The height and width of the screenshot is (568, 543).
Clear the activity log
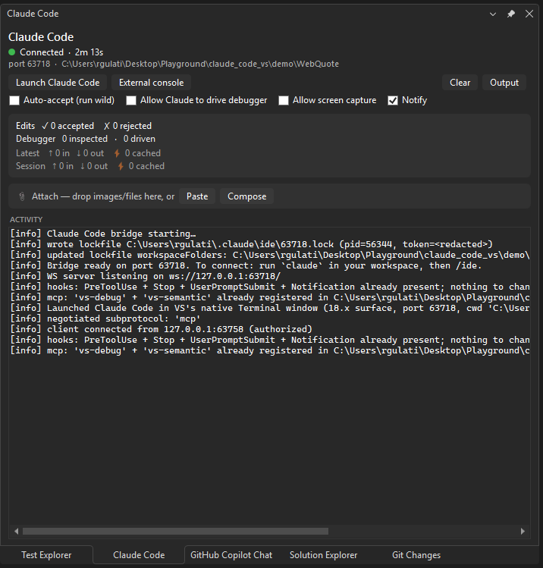(x=460, y=83)
